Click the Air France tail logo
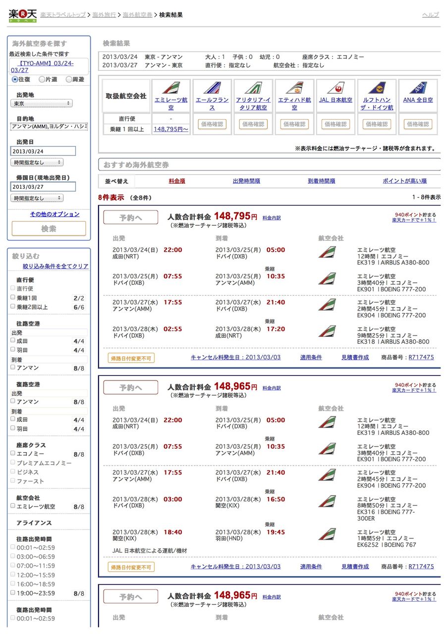Viewport: 448px width, 634px height. [x=212, y=89]
